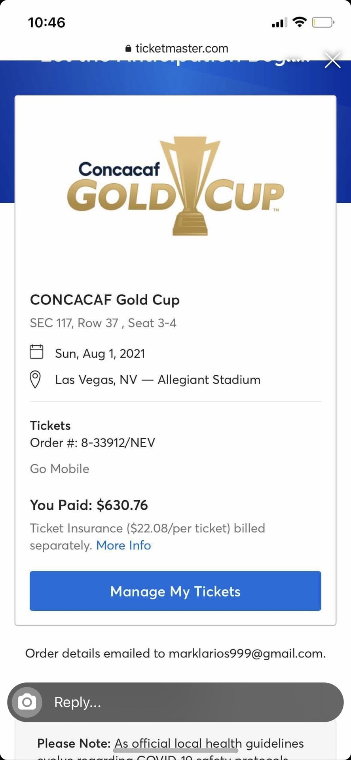The image size is (351, 760).
Task: Tap the padlock icon in address bar
Action: [128, 48]
